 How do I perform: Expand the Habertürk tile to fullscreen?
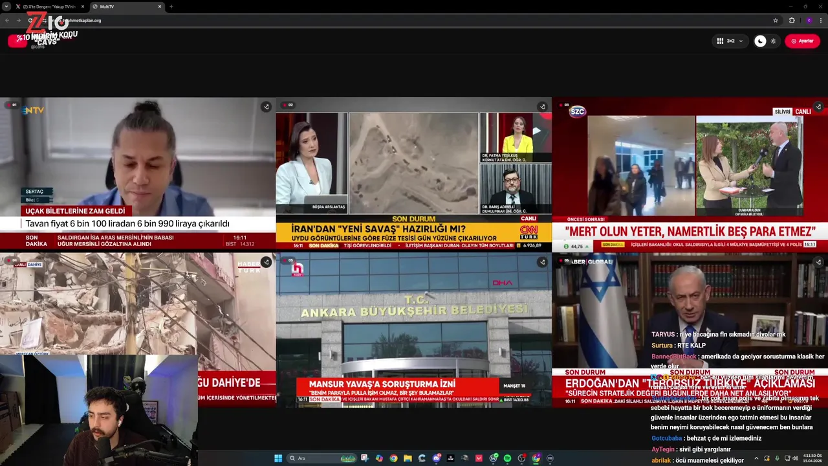266,262
